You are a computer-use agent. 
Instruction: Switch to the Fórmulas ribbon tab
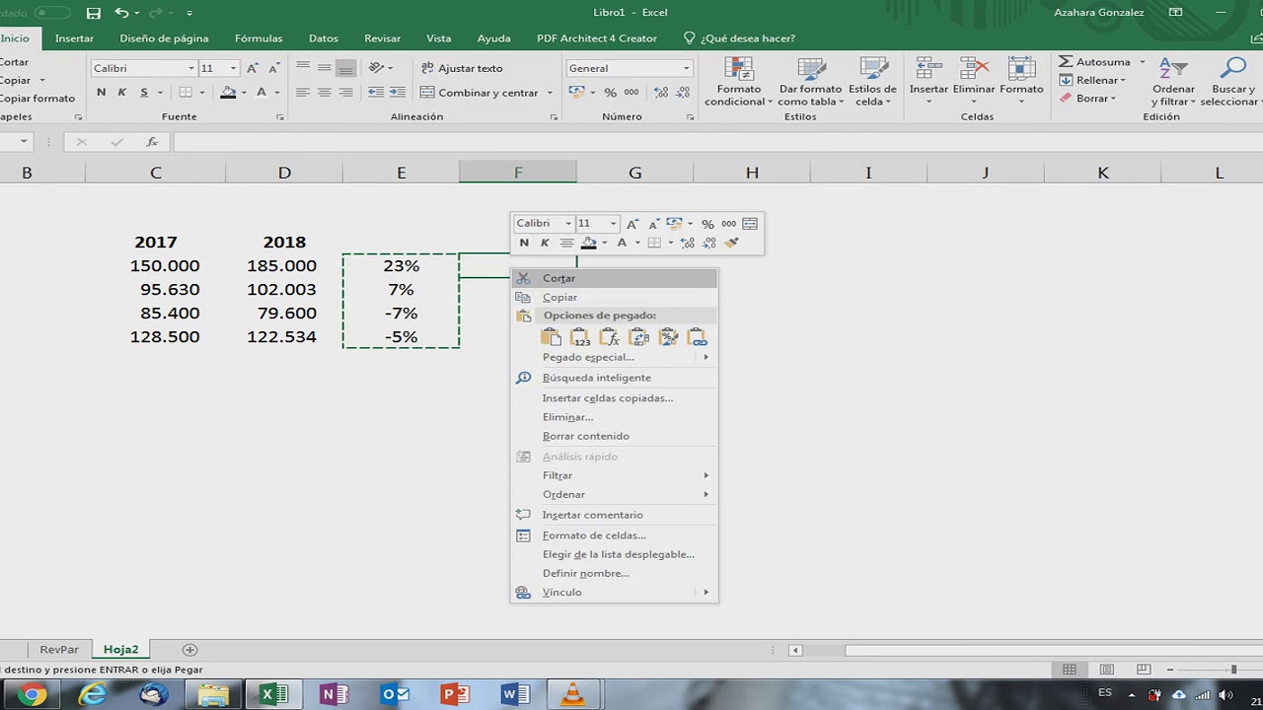tap(259, 38)
